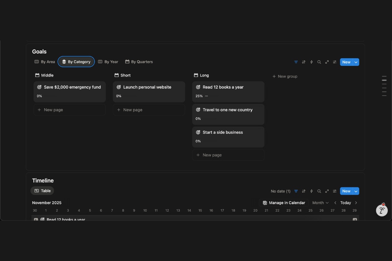Expand the Goals New button dropdown arrow

(356, 62)
